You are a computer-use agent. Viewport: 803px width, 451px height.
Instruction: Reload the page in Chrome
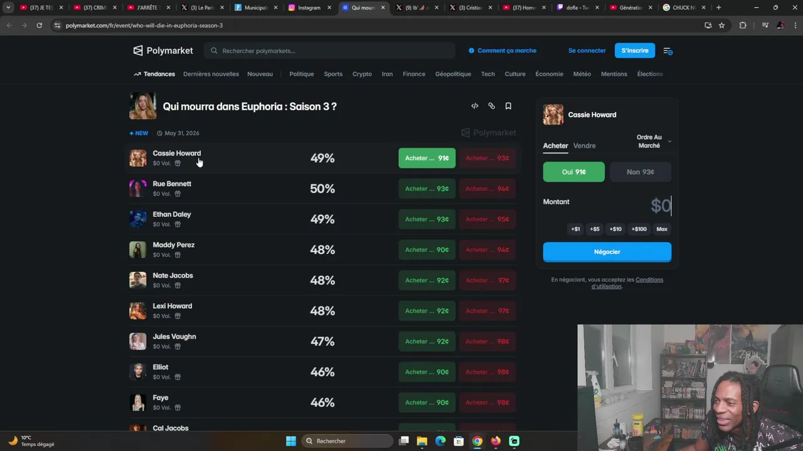(x=39, y=25)
